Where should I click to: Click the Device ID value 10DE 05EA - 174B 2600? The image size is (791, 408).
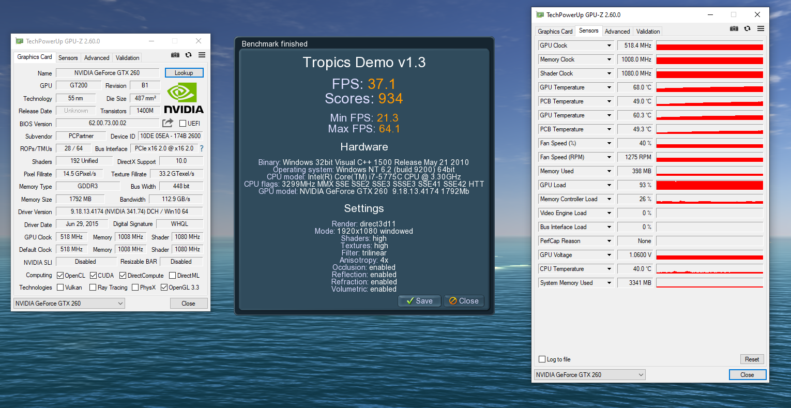pos(171,136)
